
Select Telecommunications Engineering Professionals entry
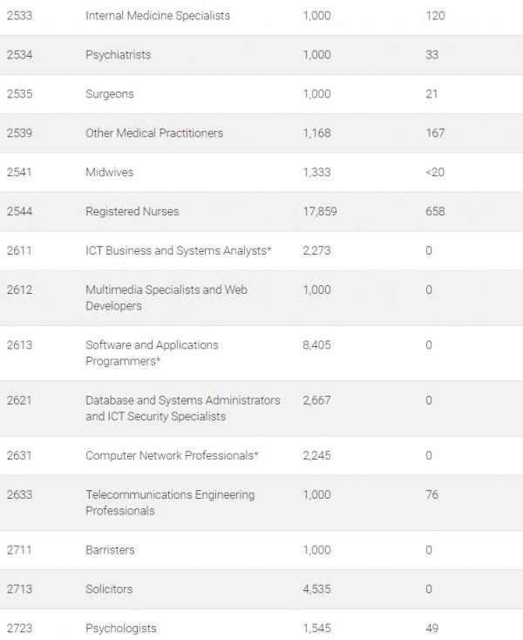click(x=170, y=502)
